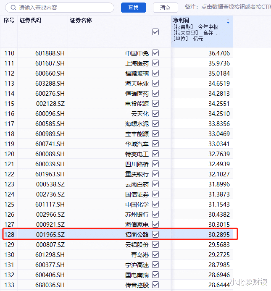
Task: Click the net profit value 30.4382
Action: (219, 215)
